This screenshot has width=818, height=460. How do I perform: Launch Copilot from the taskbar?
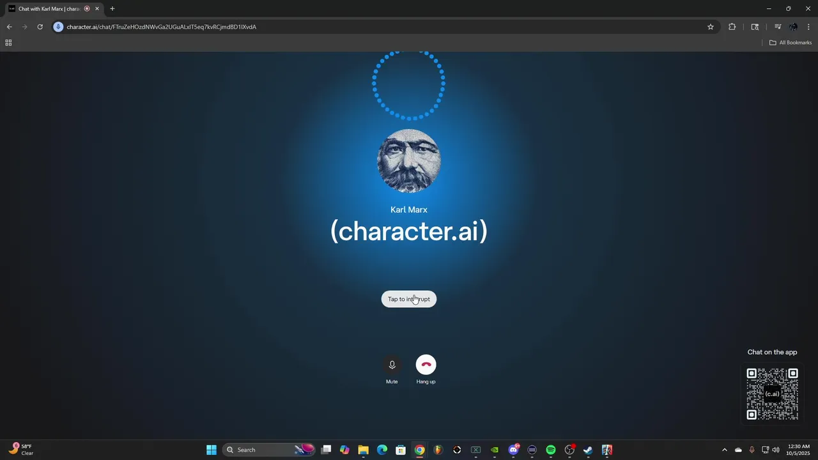pyautogui.click(x=344, y=450)
